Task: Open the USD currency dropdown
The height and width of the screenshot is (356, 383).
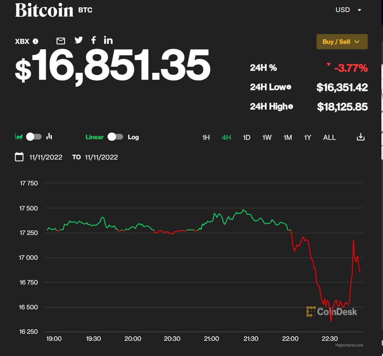Action: pyautogui.click(x=349, y=10)
